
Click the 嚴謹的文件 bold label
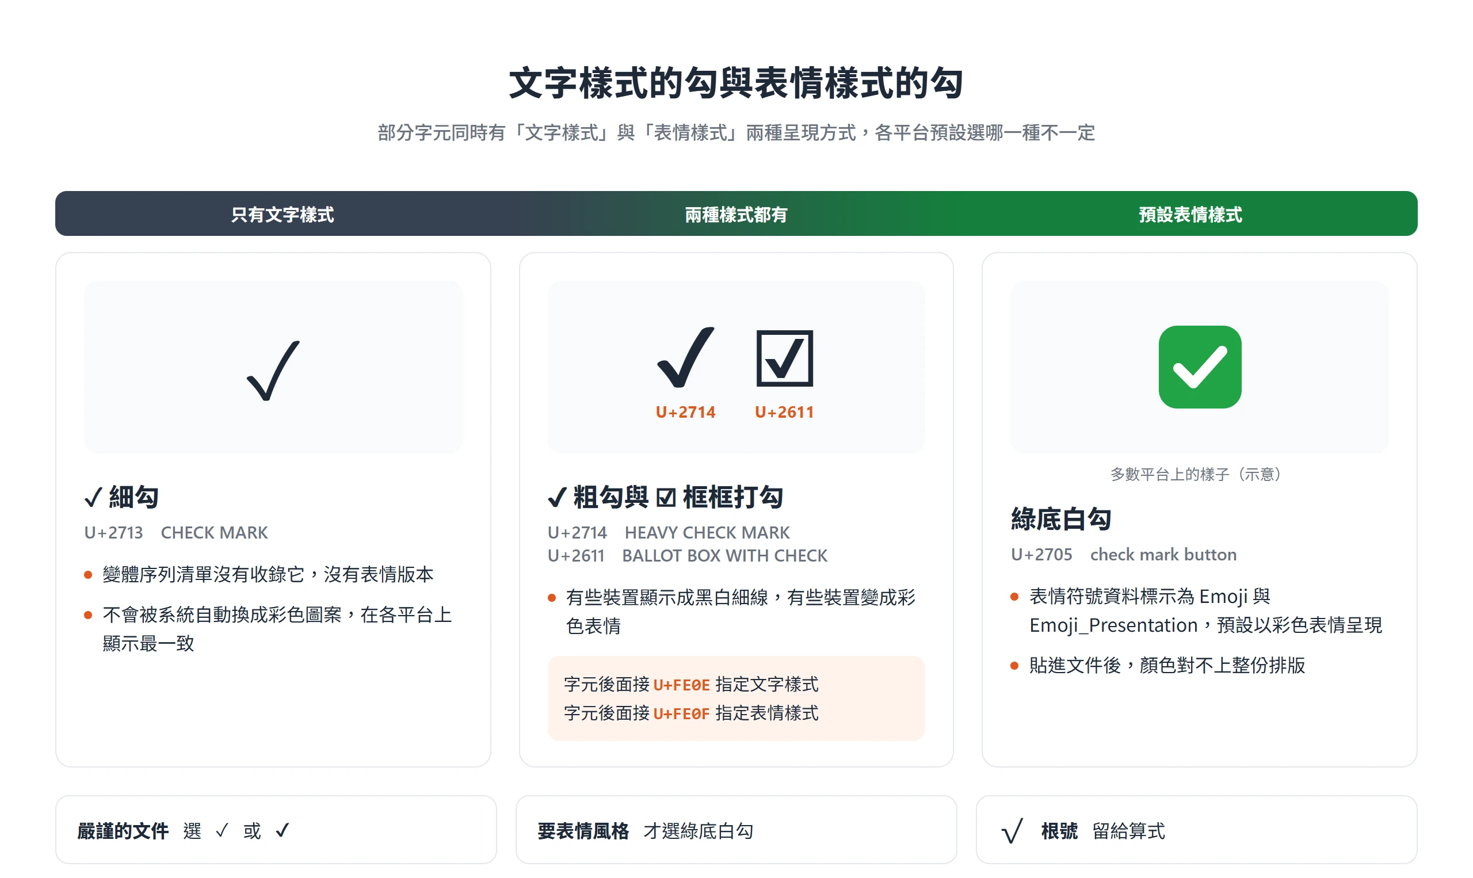pos(123,831)
